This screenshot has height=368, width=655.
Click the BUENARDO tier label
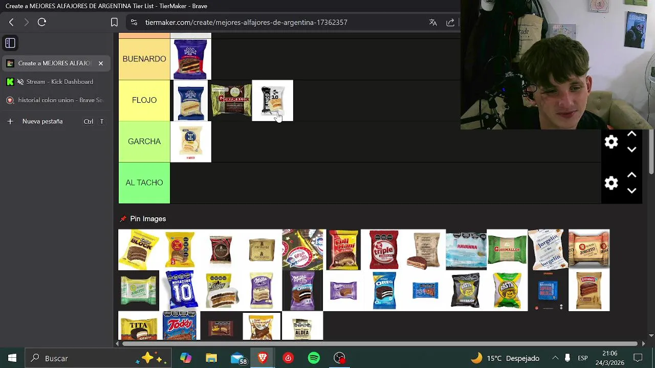coord(144,59)
